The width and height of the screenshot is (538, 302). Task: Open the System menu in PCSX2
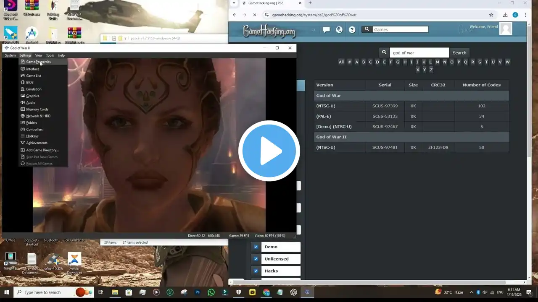point(10,55)
